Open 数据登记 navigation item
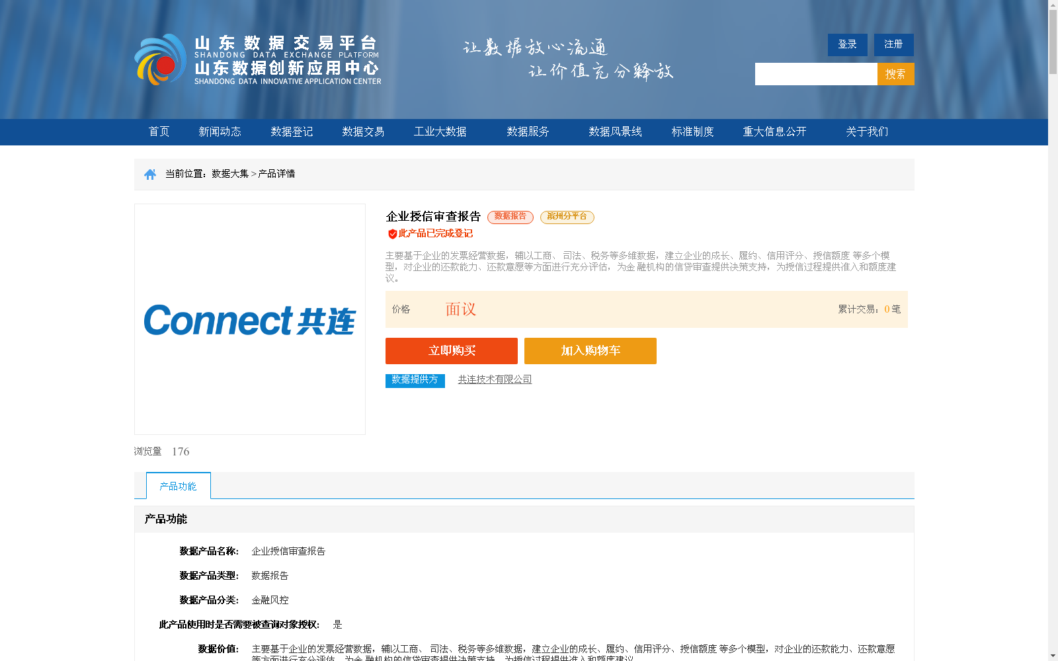The height and width of the screenshot is (661, 1058). pos(292,132)
